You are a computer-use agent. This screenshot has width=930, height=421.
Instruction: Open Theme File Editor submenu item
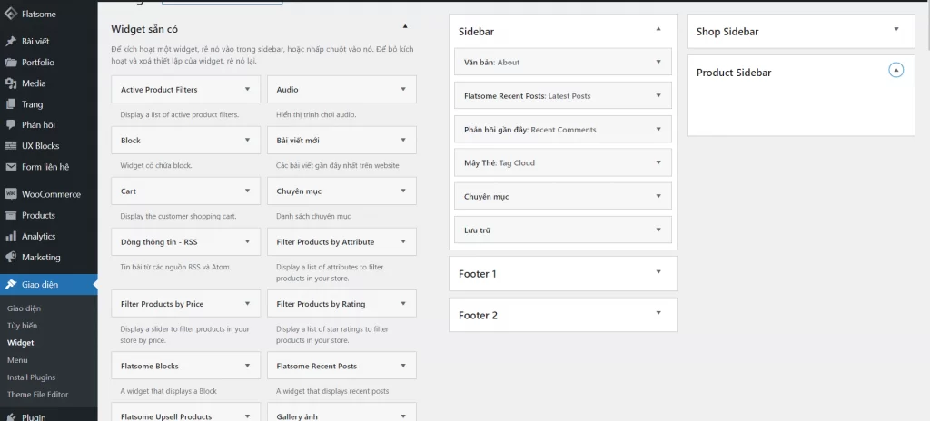pyautogui.click(x=38, y=394)
